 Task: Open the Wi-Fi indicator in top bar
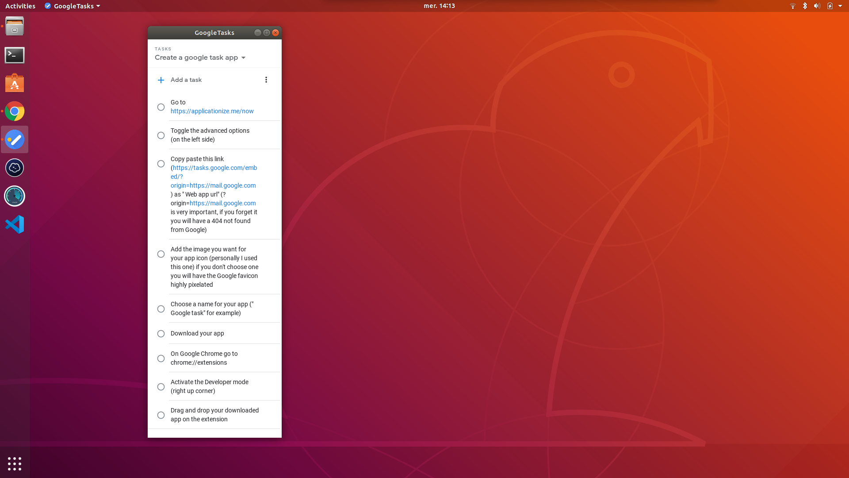pyautogui.click(x=792, y=6)
